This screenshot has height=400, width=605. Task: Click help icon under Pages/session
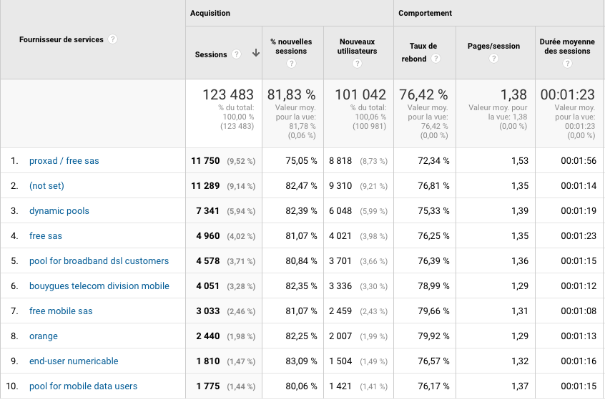493,59
